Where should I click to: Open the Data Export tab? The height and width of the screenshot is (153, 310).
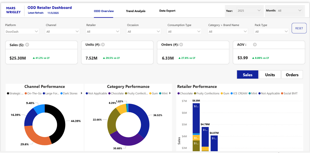tap(167, 11)
